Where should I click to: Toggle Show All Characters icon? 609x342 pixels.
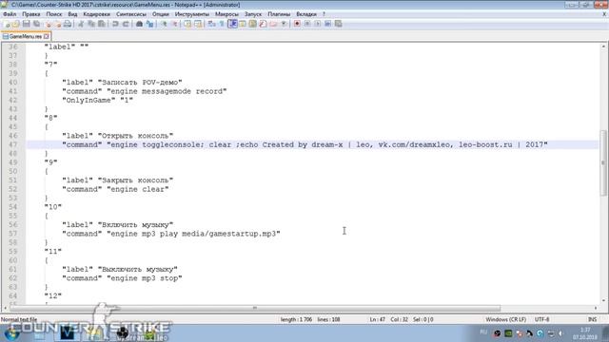pyautogui.click(x=222, y=24)
